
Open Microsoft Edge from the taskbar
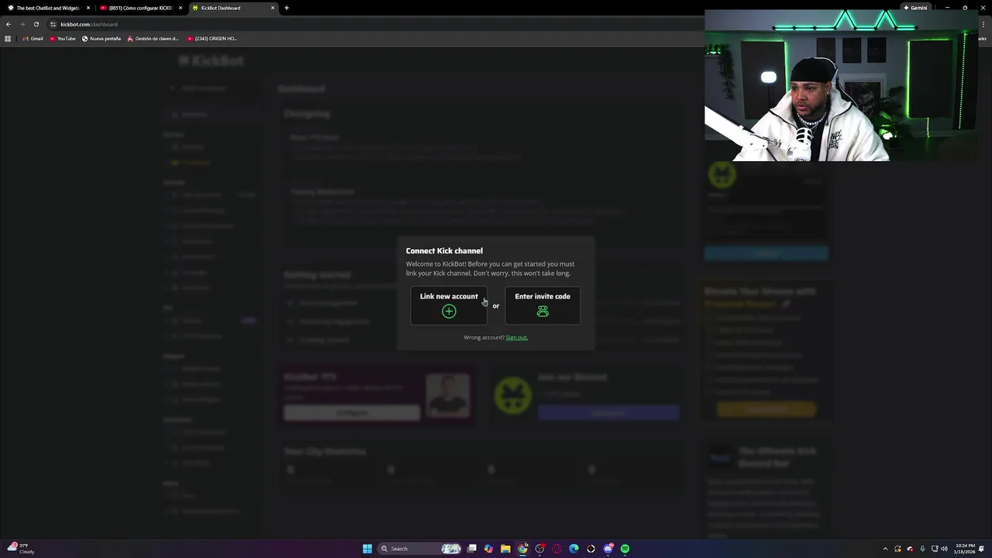(x=573, y=549)
